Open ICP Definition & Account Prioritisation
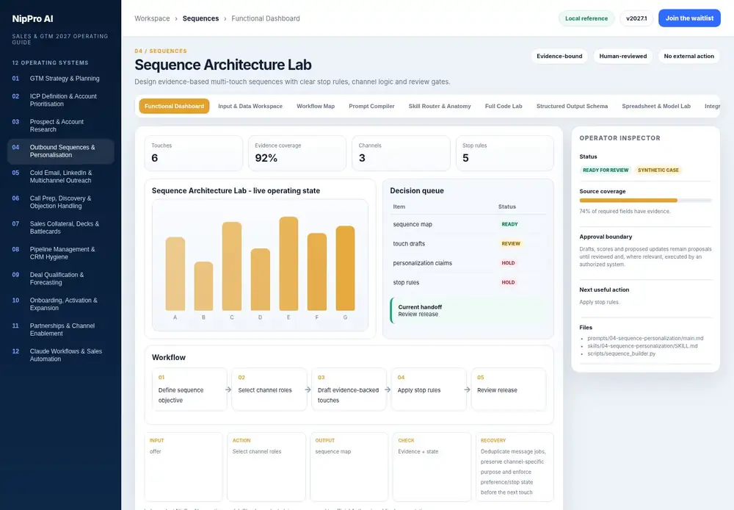 click(60, 100)
